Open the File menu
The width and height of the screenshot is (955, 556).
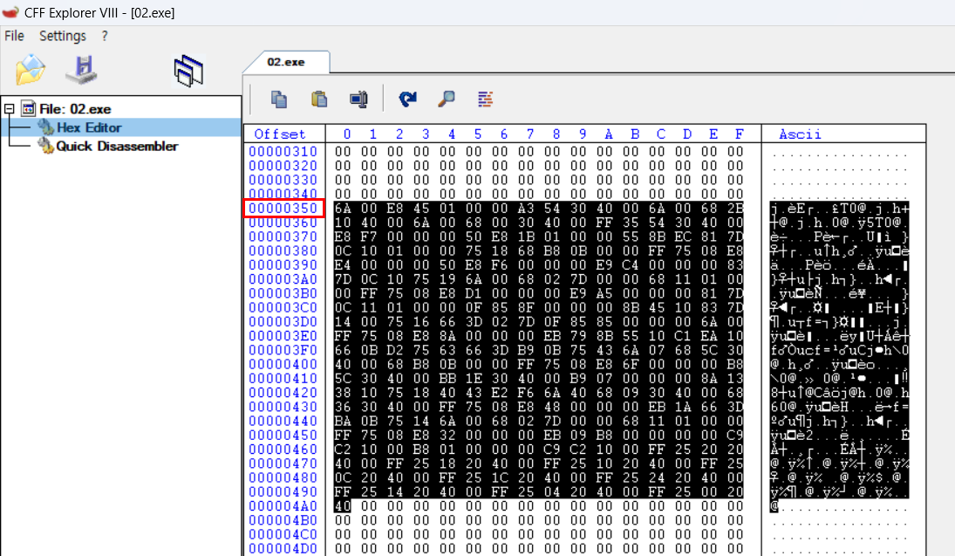tap(14, 36)
